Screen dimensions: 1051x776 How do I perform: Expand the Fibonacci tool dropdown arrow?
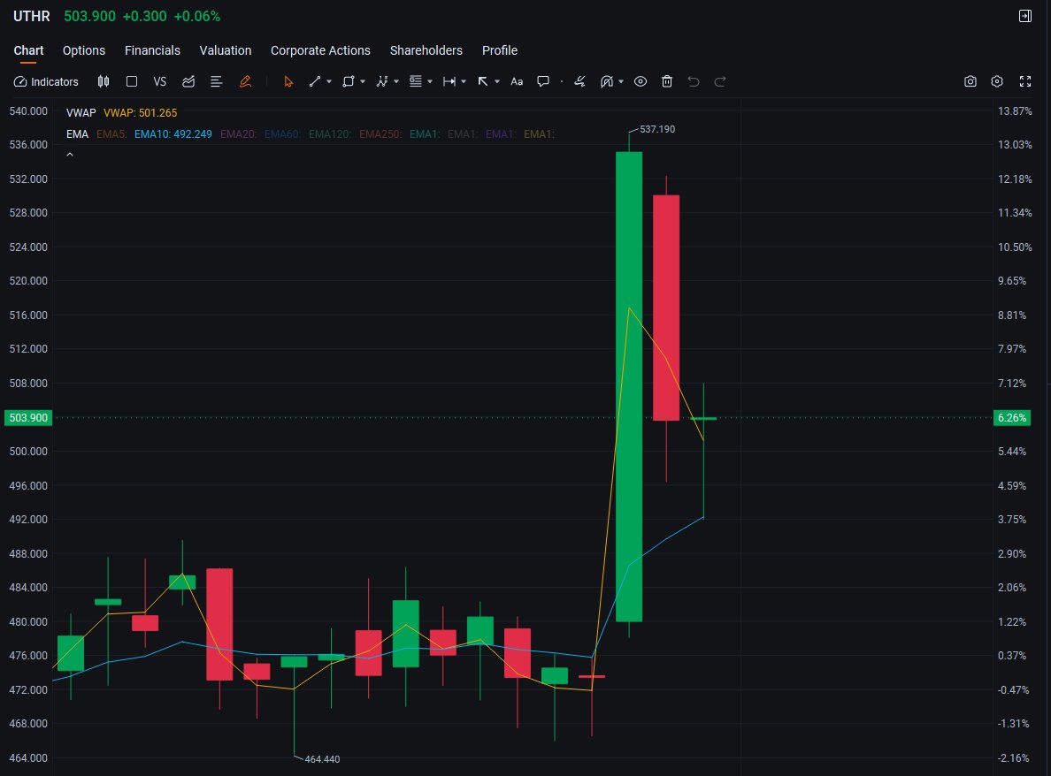[430, 81]
